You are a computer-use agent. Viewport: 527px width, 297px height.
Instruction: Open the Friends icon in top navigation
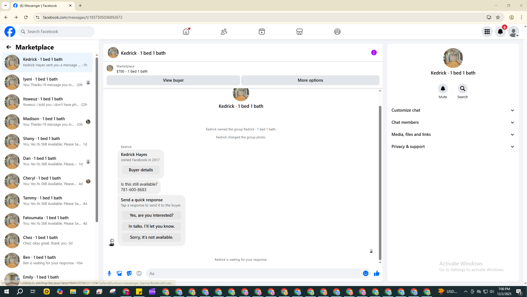pos(224,32)
